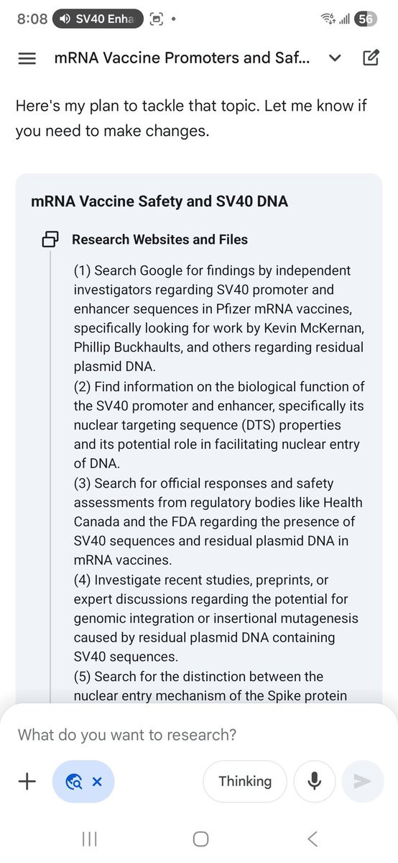Expand the conversation title dropdown chevron

[335, 59]
